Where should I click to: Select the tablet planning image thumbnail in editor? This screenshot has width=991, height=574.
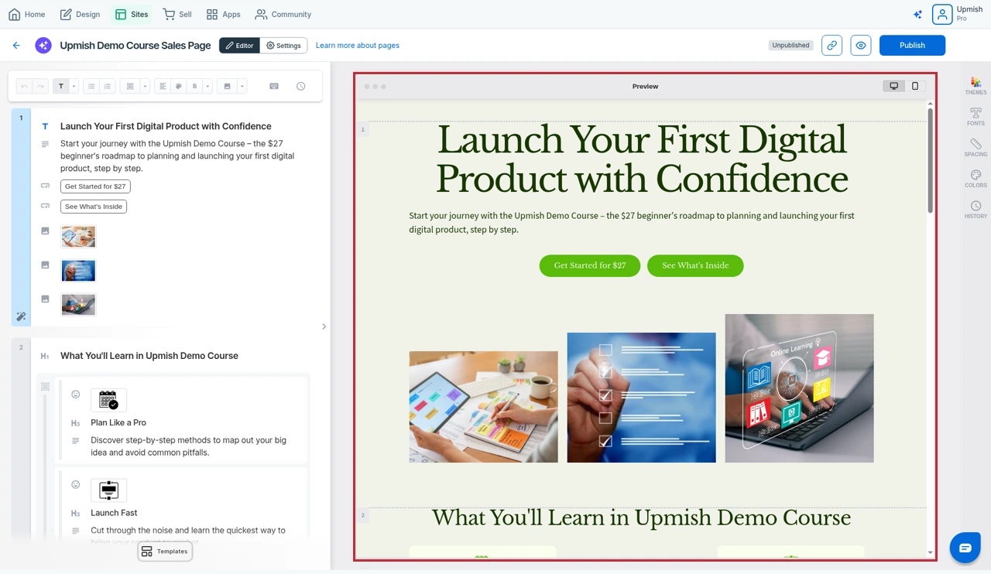click(78, 237)
